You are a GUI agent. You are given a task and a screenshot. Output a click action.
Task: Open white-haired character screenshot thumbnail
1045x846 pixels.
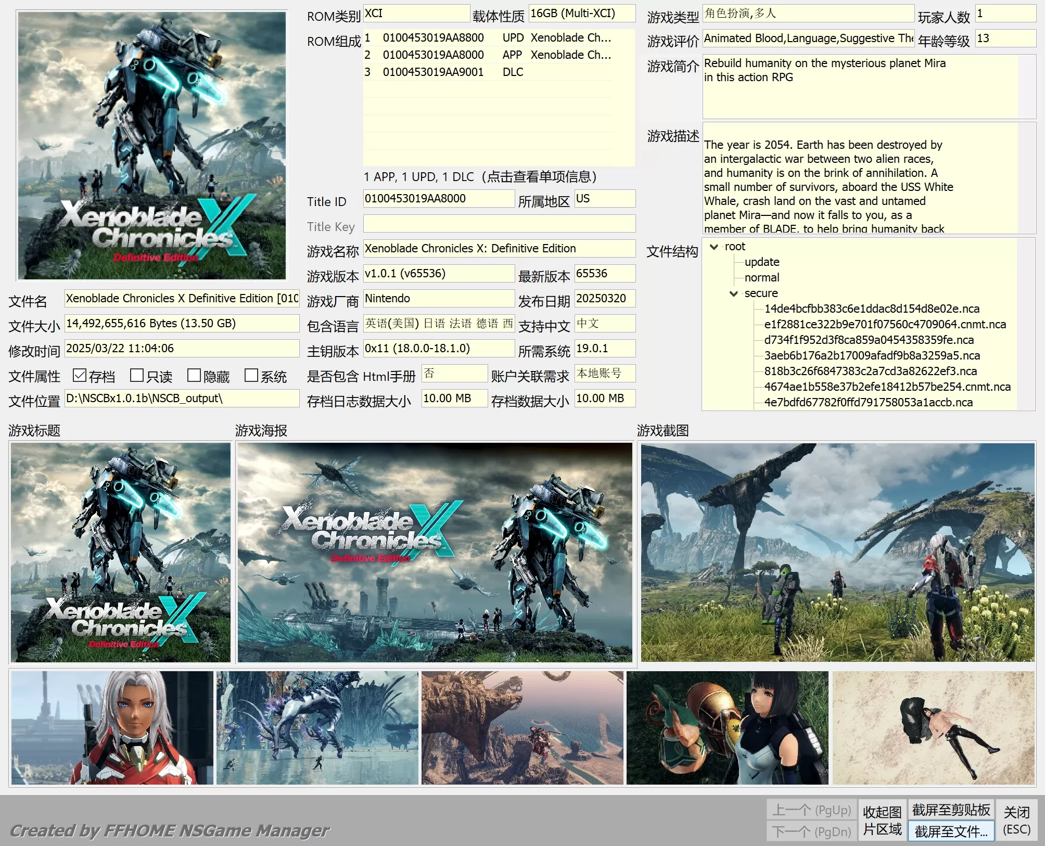click(x=112, y=728)
